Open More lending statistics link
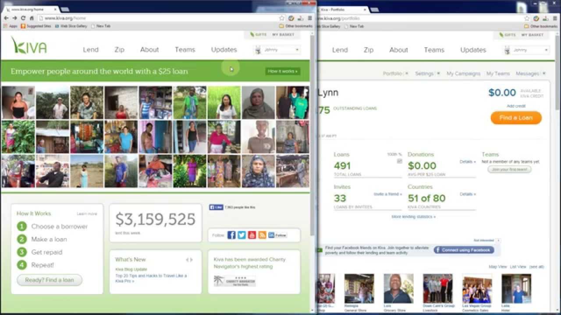This screenshot has height=315, width=561. 413,217
